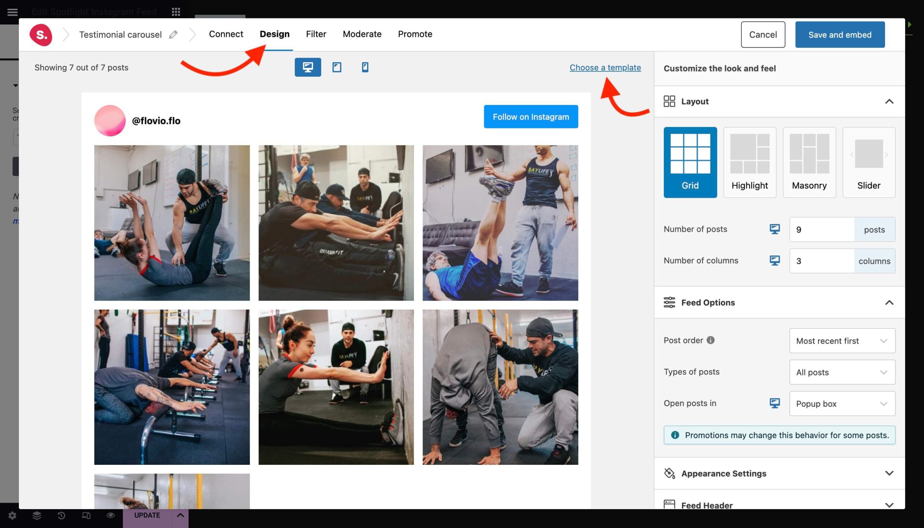Click the Layout section grid icon

coord(669,101)
